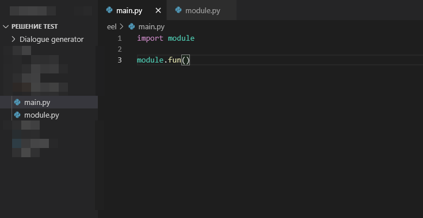Click Python icon on module.py tab
Screen dimensions: 423x218
tap(178, 10)
